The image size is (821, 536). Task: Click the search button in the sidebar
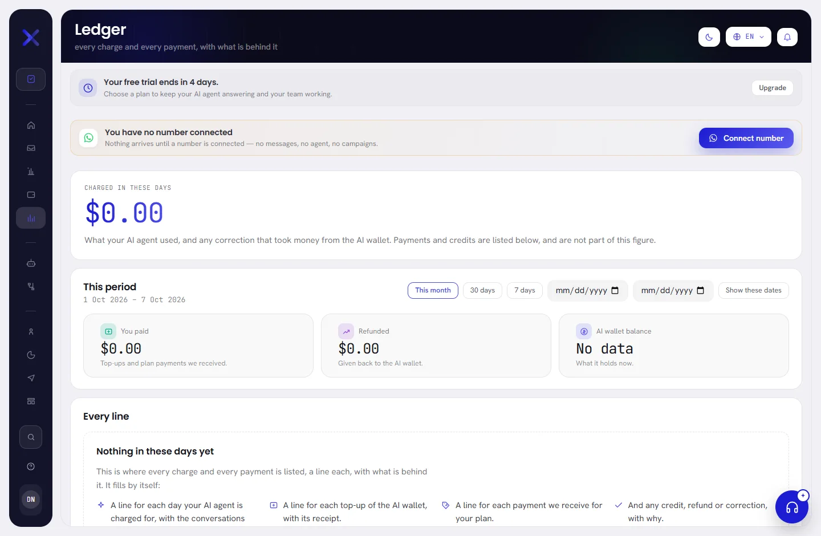pos(31,437)
